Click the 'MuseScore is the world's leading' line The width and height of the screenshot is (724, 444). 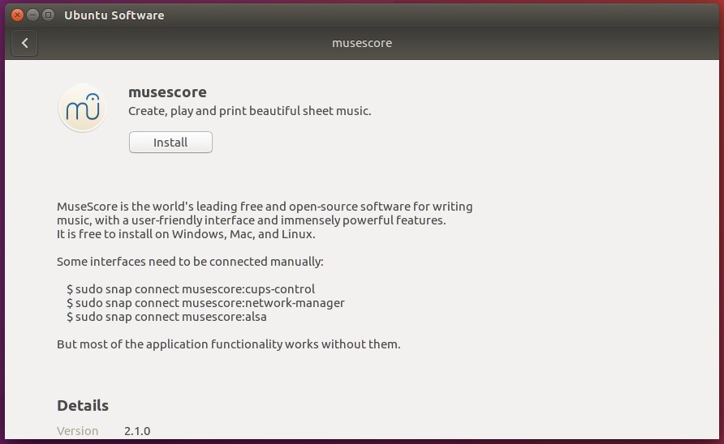click(x=265, y=206)
